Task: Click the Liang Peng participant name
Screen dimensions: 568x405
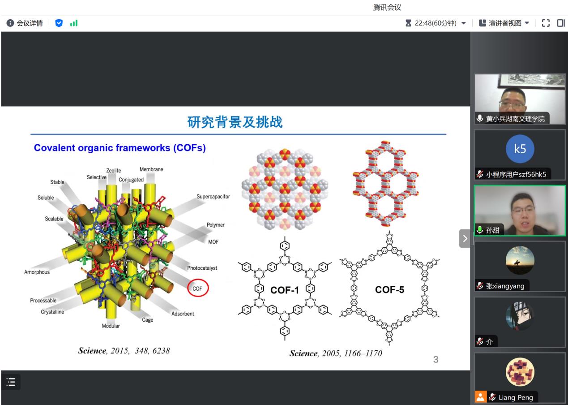Action: click(516, 397)
